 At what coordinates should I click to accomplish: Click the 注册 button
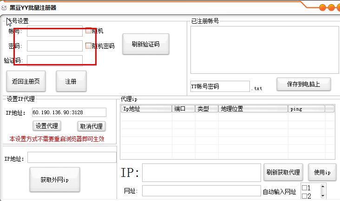click(71, 81)
